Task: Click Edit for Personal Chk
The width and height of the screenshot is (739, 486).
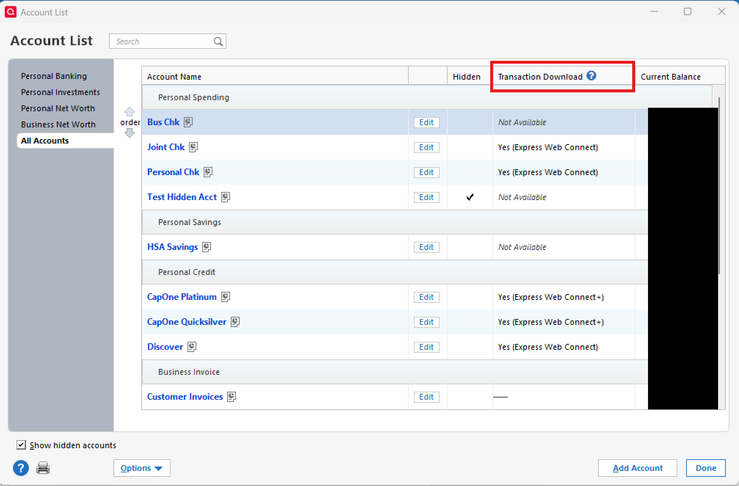Action: (x=426, y=172)
